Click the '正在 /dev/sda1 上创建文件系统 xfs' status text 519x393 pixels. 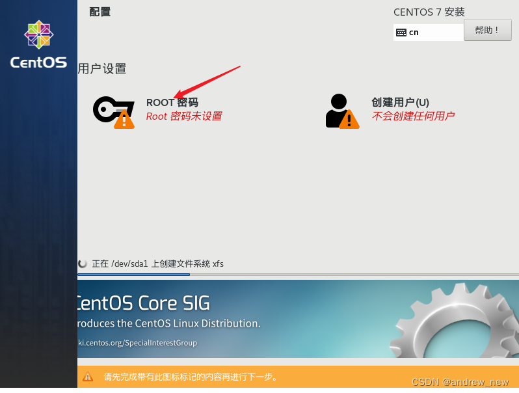coord(157,264)
